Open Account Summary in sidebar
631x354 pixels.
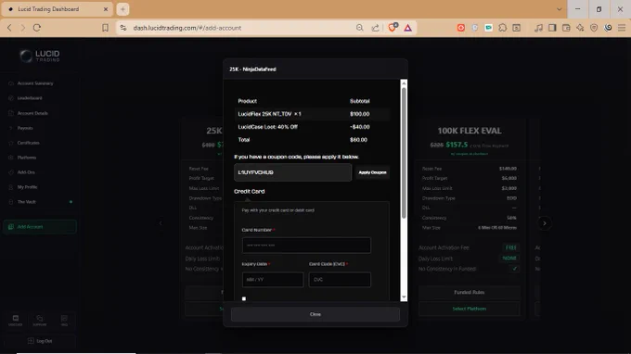tap(35, 83)
